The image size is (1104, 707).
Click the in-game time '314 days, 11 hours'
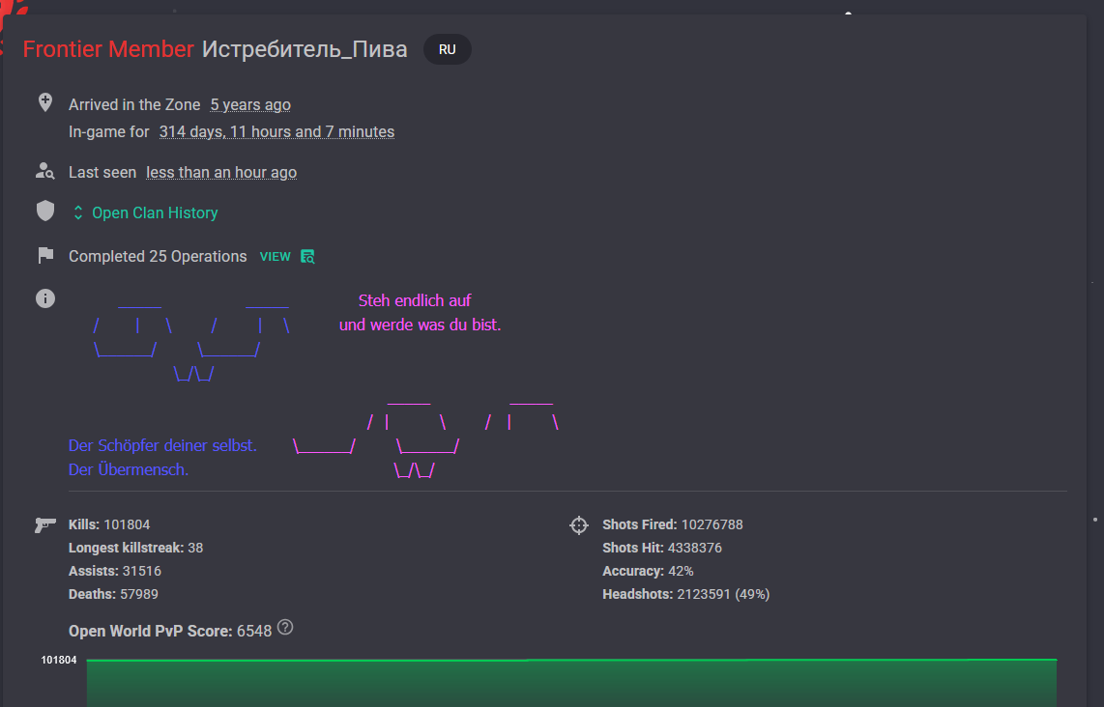tap(276, 132)
